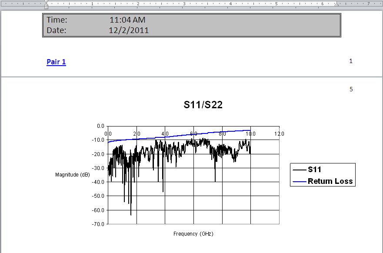This screenshot has height=253, width=383.
Task: Click the -70.0 axis value
Action: (x=98, y=224)
